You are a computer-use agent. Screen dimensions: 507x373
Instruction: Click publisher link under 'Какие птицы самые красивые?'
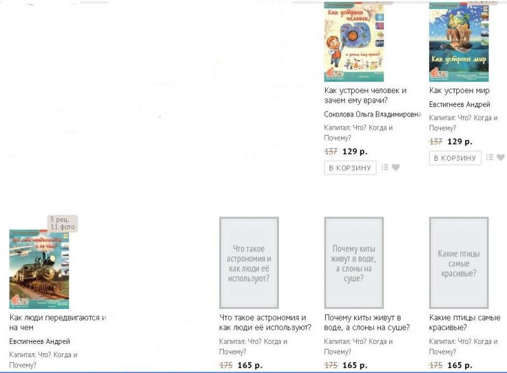[x=463, y=346]
